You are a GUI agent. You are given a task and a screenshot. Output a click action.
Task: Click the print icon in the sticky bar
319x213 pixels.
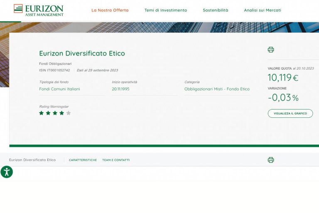point(271,160)
